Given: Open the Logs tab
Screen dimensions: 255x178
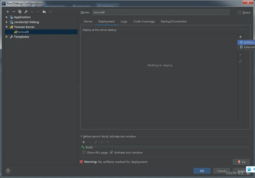Looking at the screenshot, I should [124, 22].
